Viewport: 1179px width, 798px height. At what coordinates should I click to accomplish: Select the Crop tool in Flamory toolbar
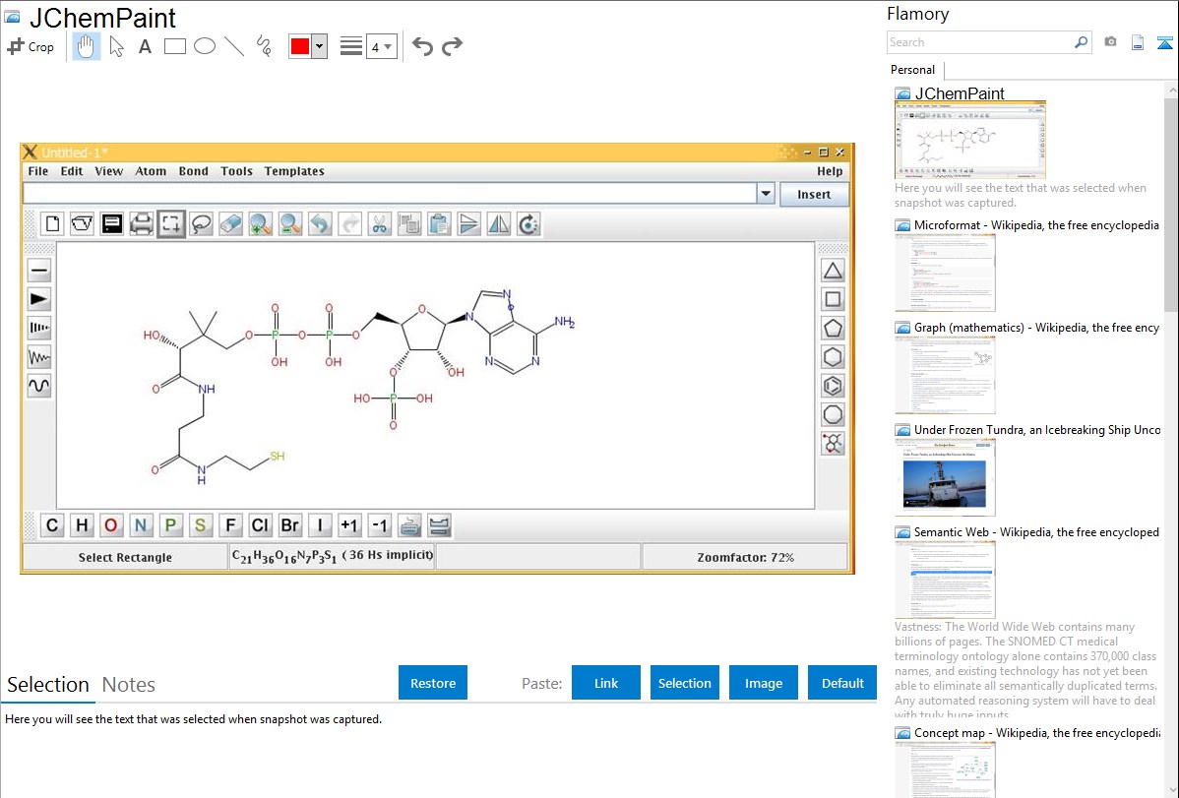(31, 46)
